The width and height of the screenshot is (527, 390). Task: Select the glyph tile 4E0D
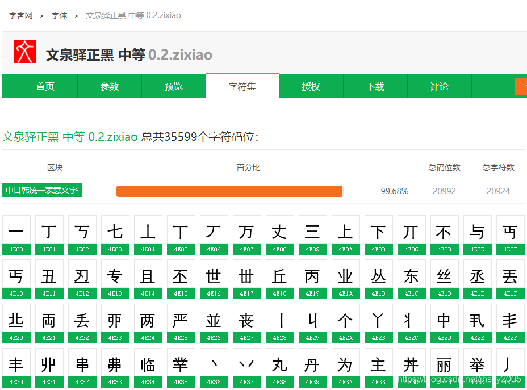pos(444,235)
